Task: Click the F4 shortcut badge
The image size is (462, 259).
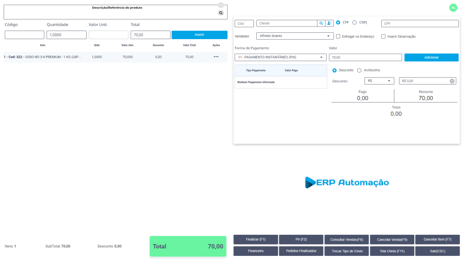Action: point(221,5)
